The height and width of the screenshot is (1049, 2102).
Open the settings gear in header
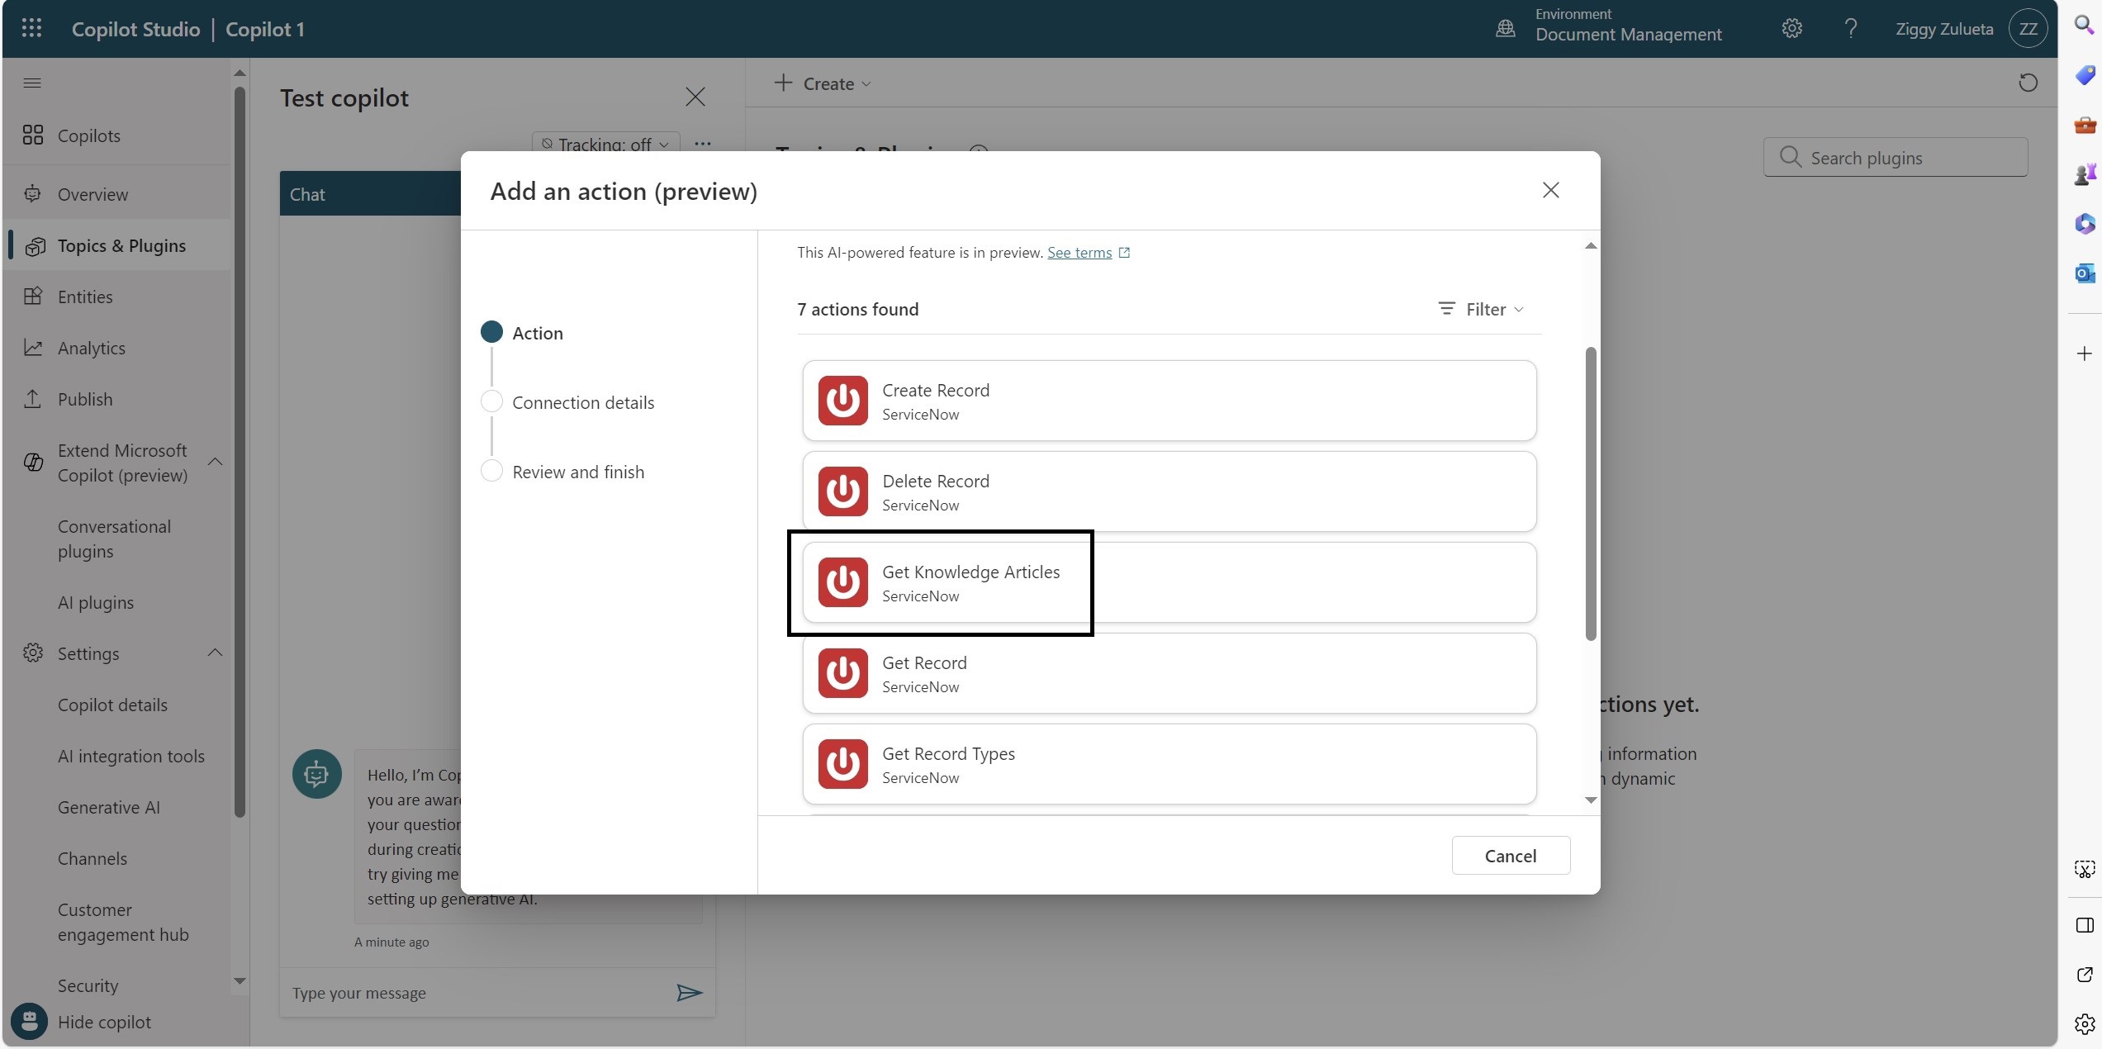(x=1791, y=29)
